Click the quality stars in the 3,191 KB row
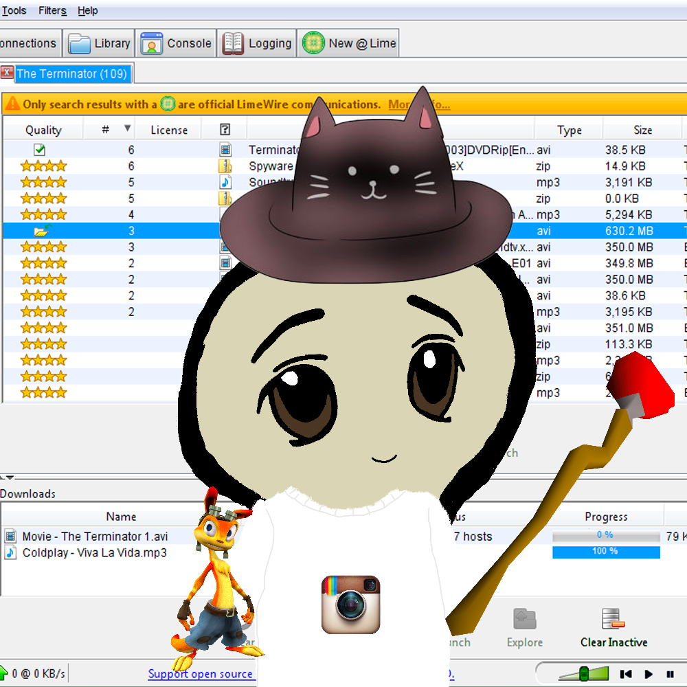687x687 pixels. [43, 182]
